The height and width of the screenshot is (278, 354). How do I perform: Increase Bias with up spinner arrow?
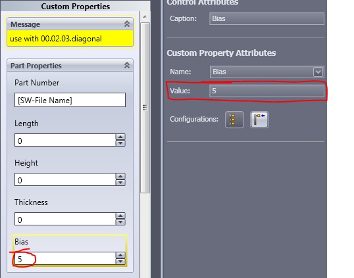(120, 255)
